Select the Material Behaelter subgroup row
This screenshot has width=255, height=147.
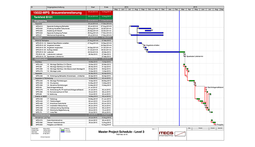click(x=73, y=41)
